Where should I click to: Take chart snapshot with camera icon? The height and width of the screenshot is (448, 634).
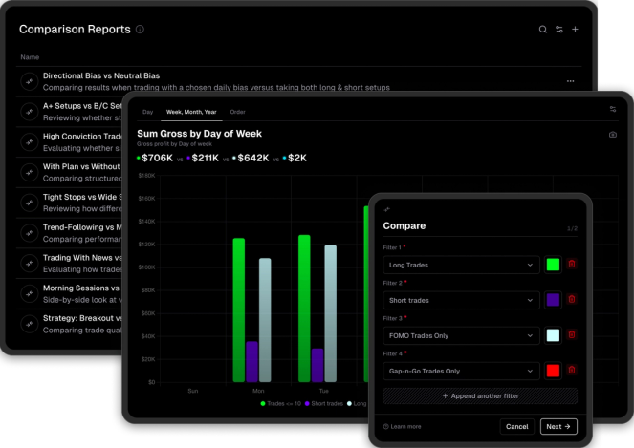click(613, 135)
